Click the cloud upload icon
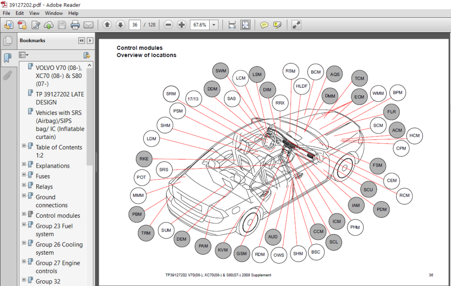The width and height of the screenshot is (451, 286). [48, 25]
